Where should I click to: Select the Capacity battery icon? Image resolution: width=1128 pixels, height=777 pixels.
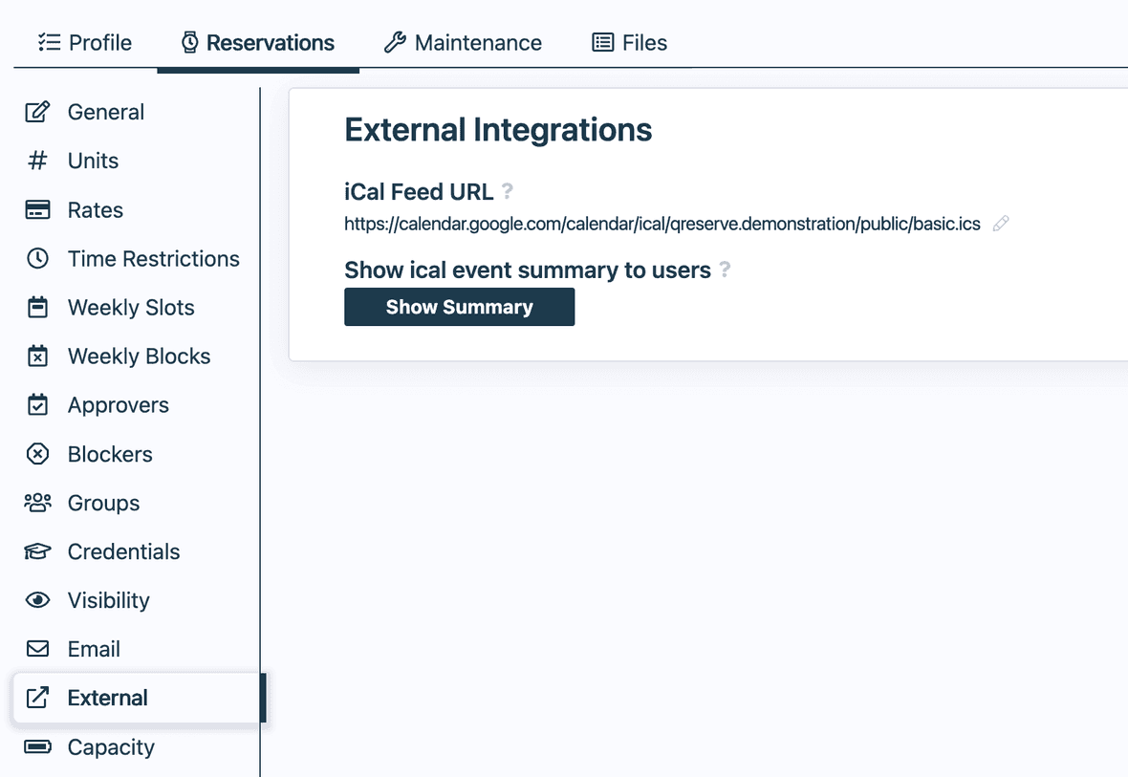click(x=37, y=747)
